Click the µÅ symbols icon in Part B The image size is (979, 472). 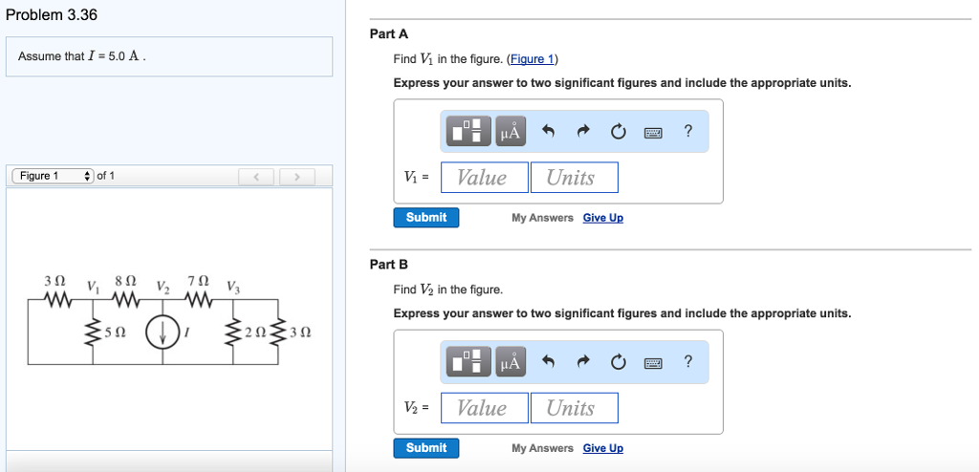pos(511,361)
